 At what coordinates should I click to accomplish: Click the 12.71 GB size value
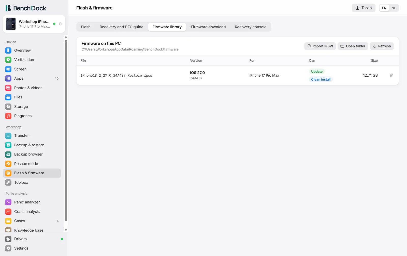point(370,75)
